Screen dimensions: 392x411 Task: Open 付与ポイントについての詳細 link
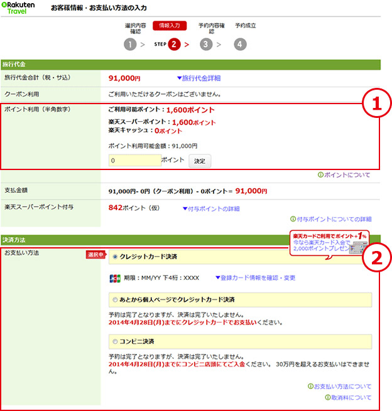331,219
